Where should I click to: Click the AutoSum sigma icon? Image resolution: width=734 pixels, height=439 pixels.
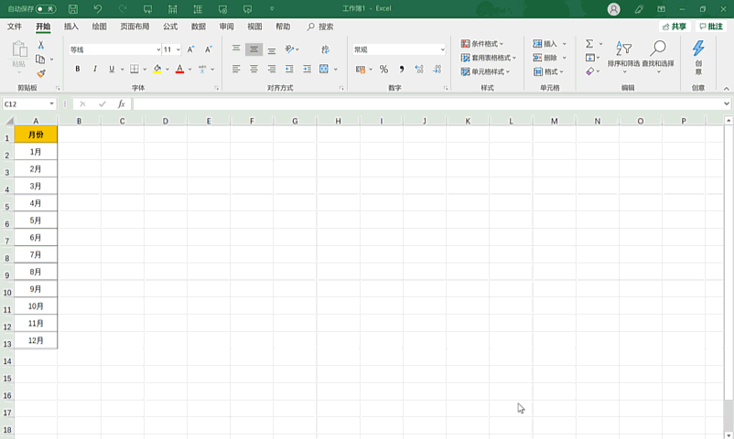click(x=589, y=44)
